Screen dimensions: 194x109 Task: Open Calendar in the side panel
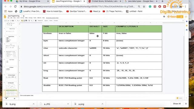[187, 21]
